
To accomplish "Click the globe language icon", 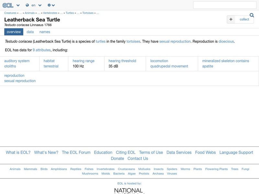I will [27, 5].
